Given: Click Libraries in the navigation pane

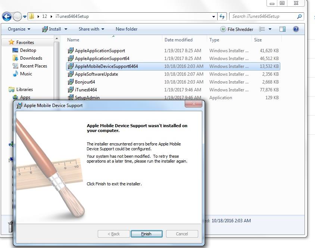Looking at the screenshot, I should (x=25, y=90).
